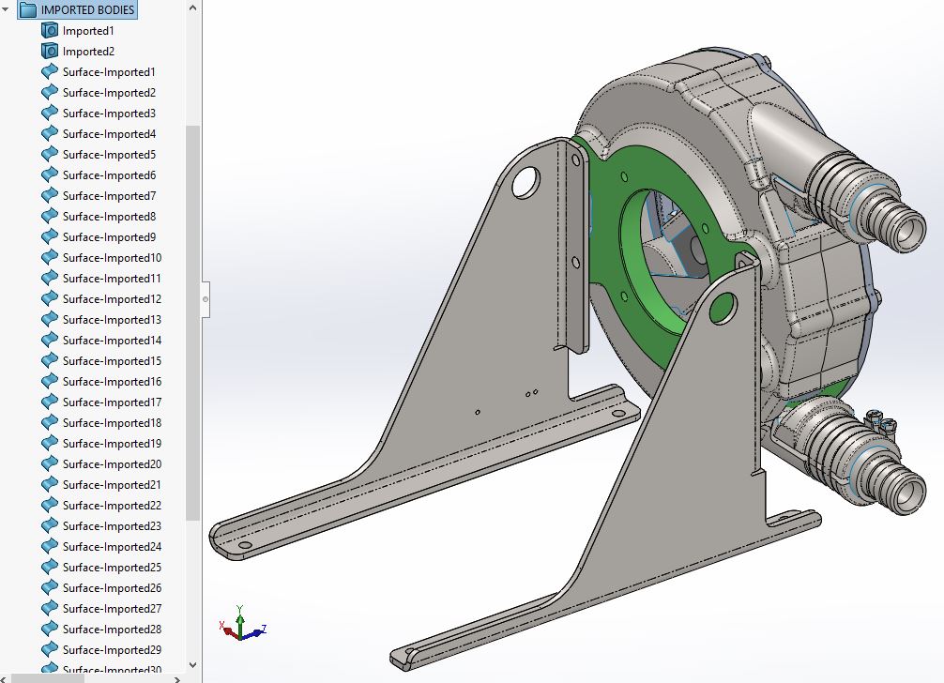Image resolution: width=944 pixels, height=683 pixels.
Task: Click the horizontal scrollbar right arrow
Action: pyautogui.click(x=177, y=679)
